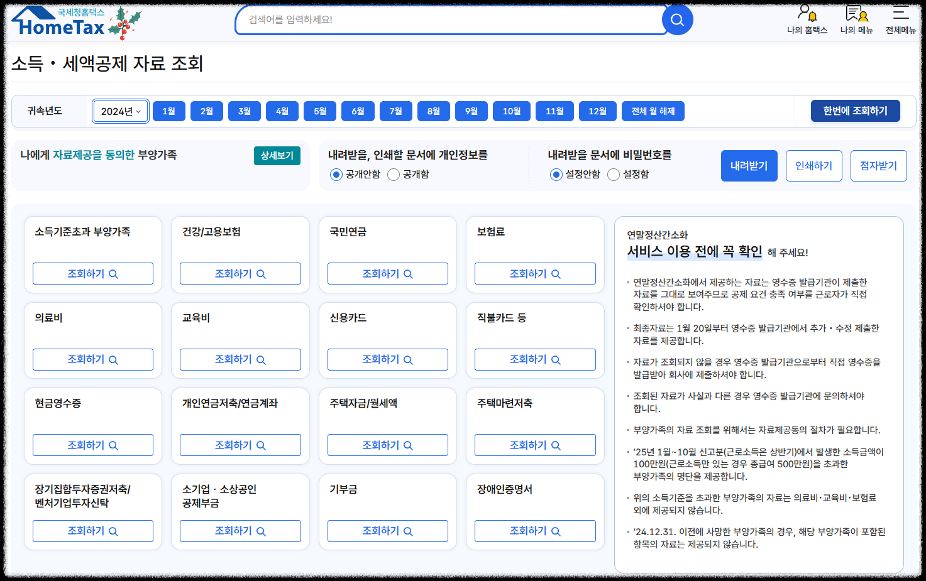926x581 pixels.
Task: Click the magnifier on 기부금 조회하기
Action: [408, 531]
